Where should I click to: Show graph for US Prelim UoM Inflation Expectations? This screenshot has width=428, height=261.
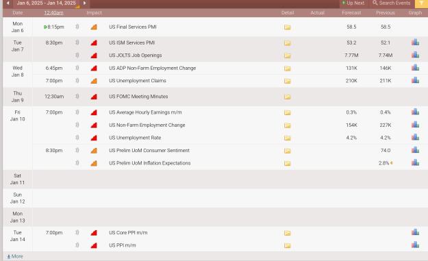tap(415, 162)
